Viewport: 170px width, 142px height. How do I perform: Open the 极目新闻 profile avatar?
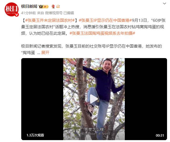click(12, 9)
